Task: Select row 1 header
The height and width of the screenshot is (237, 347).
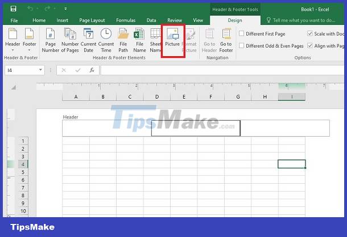Action: (x=23, y=141)
